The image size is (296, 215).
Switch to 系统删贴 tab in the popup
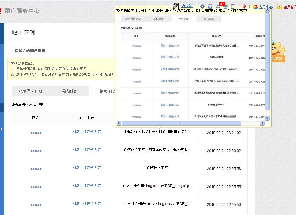pyautogui.click(x=158, y=19)
